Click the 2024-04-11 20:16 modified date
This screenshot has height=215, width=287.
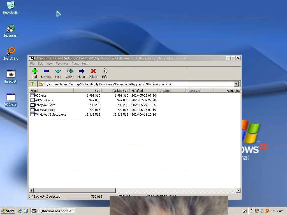(144, 114)
